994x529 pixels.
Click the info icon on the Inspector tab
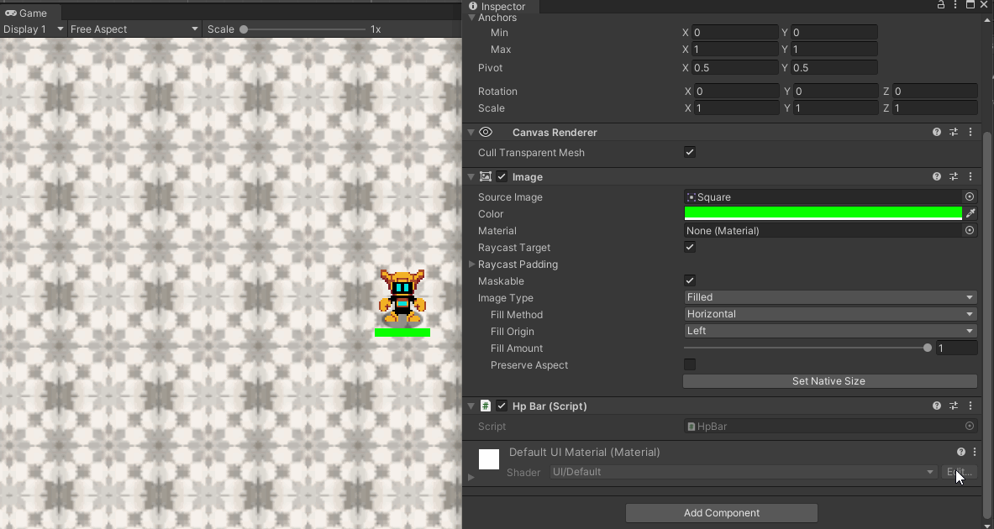pos(473,6)
